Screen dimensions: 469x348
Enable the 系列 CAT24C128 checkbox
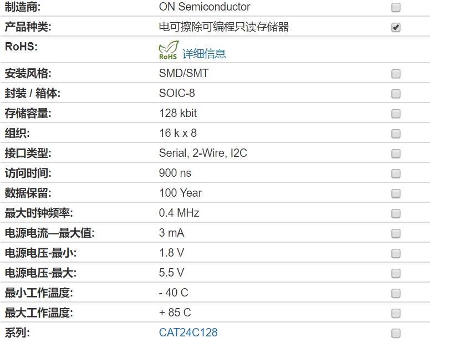[x=396, y=333]
